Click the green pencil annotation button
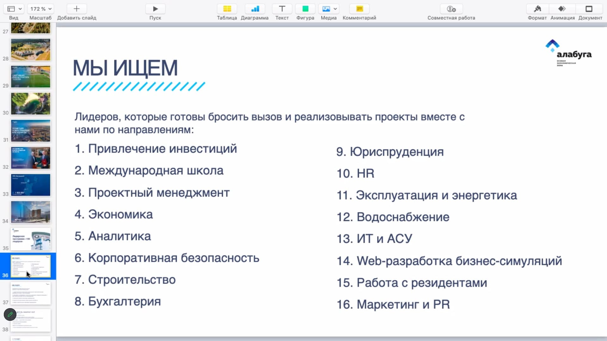 (10, 314)
